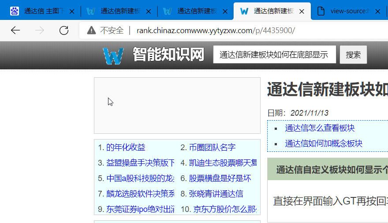Viewport: 388px width, 223px height.
Task: Click the browser back arrow button
Action: click(15, 30)
